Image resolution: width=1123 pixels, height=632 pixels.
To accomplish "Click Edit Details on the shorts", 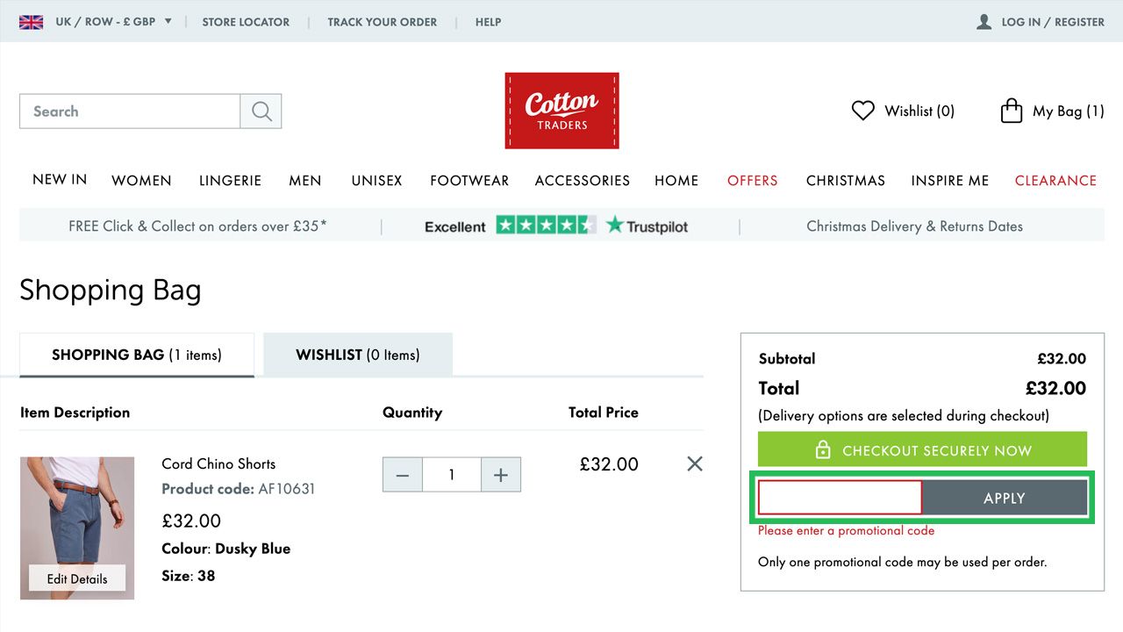I will (x=77, y=578).
